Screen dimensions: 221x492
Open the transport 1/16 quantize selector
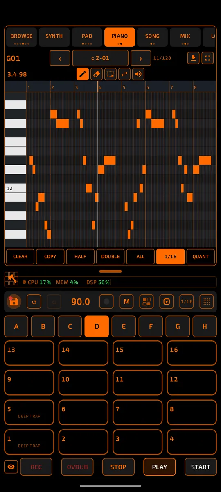click(187, 302)
